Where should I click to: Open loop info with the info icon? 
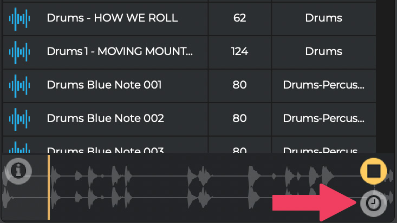(x=18, y=172)
